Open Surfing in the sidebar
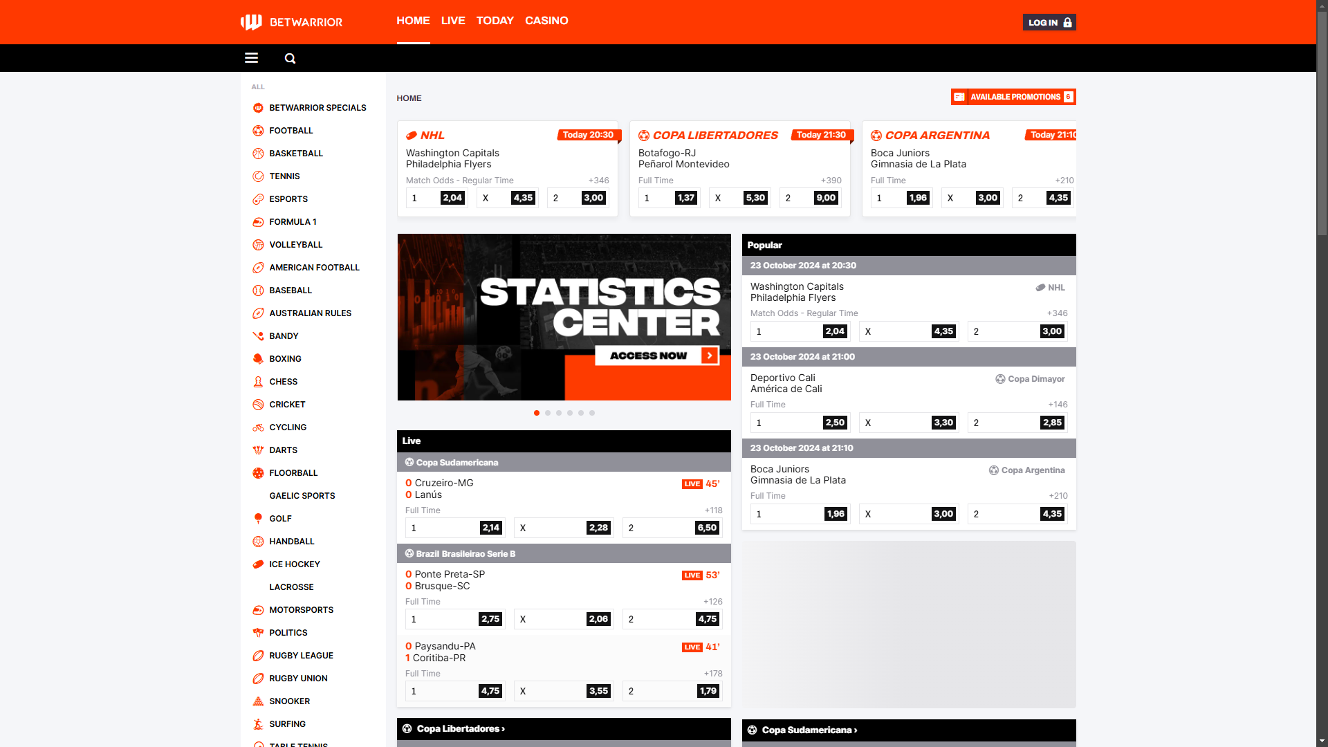This screenshot has width=1328, height=747. point(287,724)
